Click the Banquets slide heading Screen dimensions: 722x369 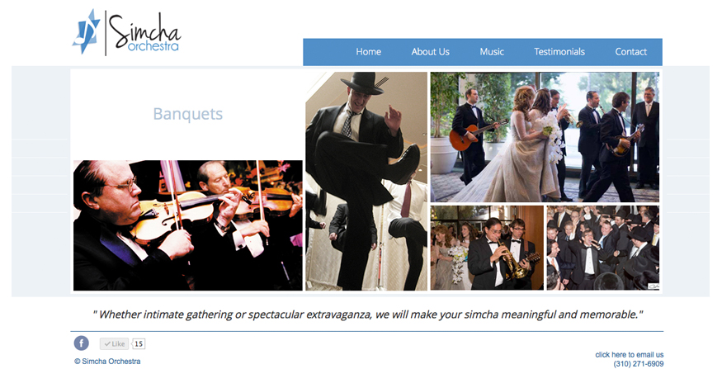click(x=188, y=114)
